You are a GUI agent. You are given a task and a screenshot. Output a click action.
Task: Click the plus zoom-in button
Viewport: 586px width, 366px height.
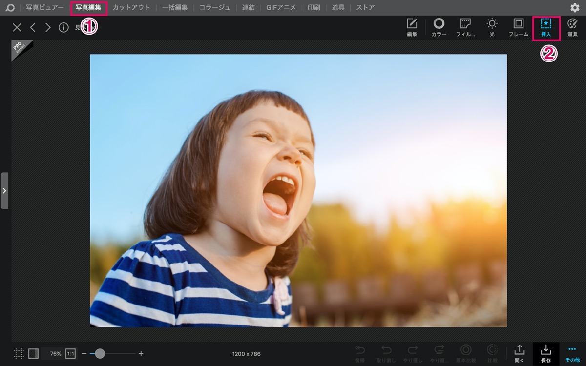coord(141,354)
